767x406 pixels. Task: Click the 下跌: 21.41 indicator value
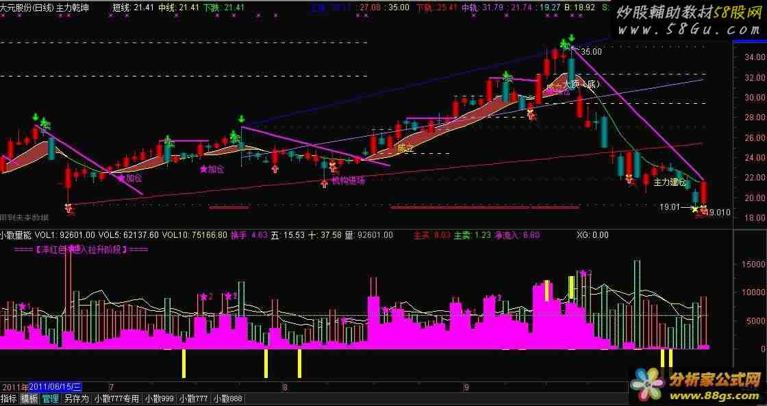[x=224, y=8]
